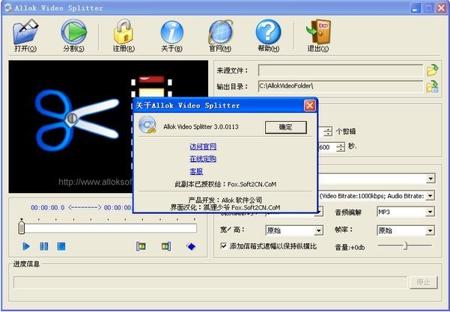Viewport: 450px width, 312px height.
Task: Click the start time 00:00:00.0 text
Action: [x=48, y=207]
